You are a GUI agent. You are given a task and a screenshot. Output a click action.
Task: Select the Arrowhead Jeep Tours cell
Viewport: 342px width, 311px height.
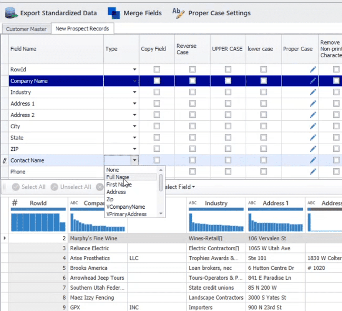[98, 278]
